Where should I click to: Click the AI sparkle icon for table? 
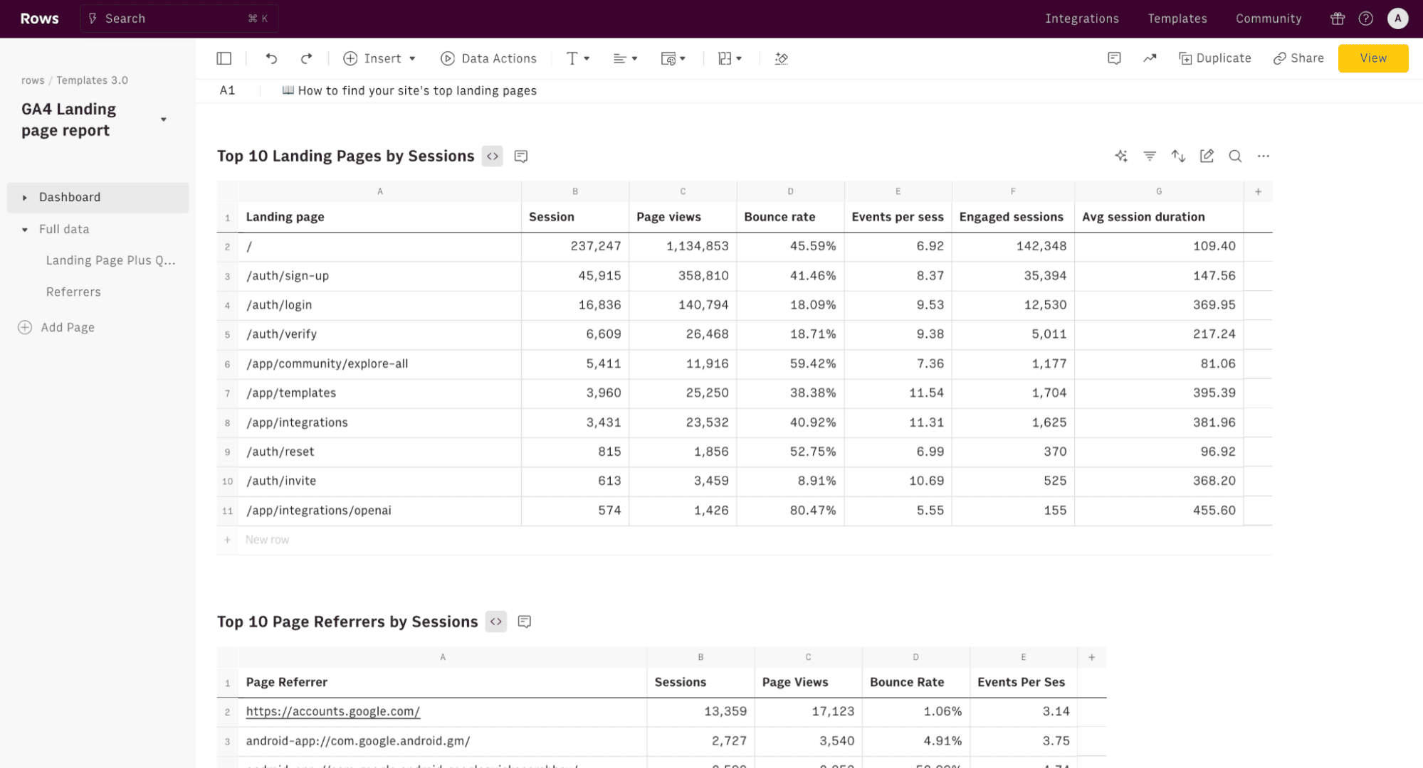[x=1121, y=156]
